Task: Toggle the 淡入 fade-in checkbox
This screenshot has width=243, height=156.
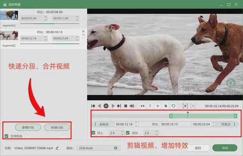Action: tap(94, 133)
